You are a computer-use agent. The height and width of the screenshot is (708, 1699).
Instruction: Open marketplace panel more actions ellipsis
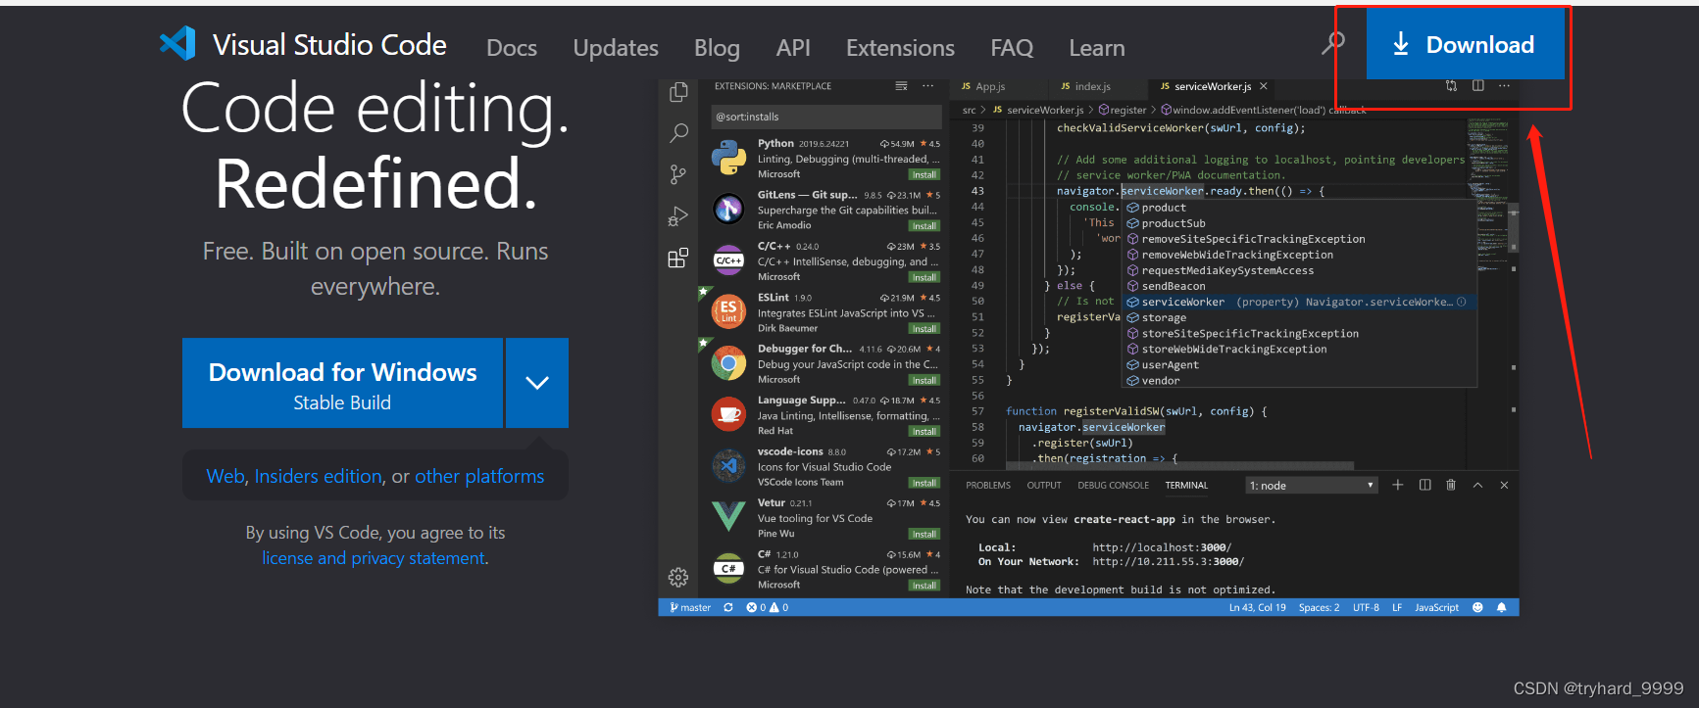[x=927, y=86]
